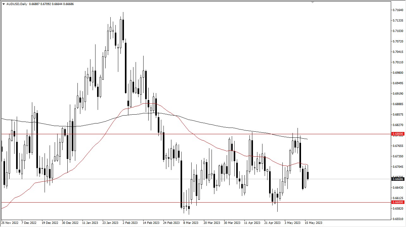Select the AUDUSD,Daily chart title label
Screen dimensions: 406x227
coord(16,4)
